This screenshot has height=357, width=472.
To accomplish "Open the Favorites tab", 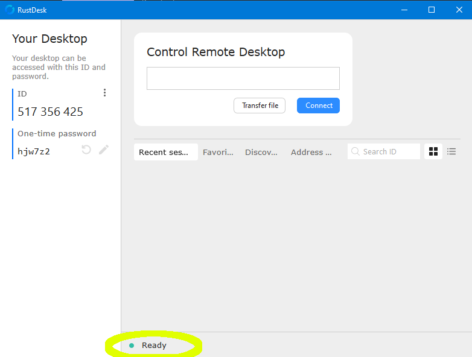I will click(x=218, y=152).
